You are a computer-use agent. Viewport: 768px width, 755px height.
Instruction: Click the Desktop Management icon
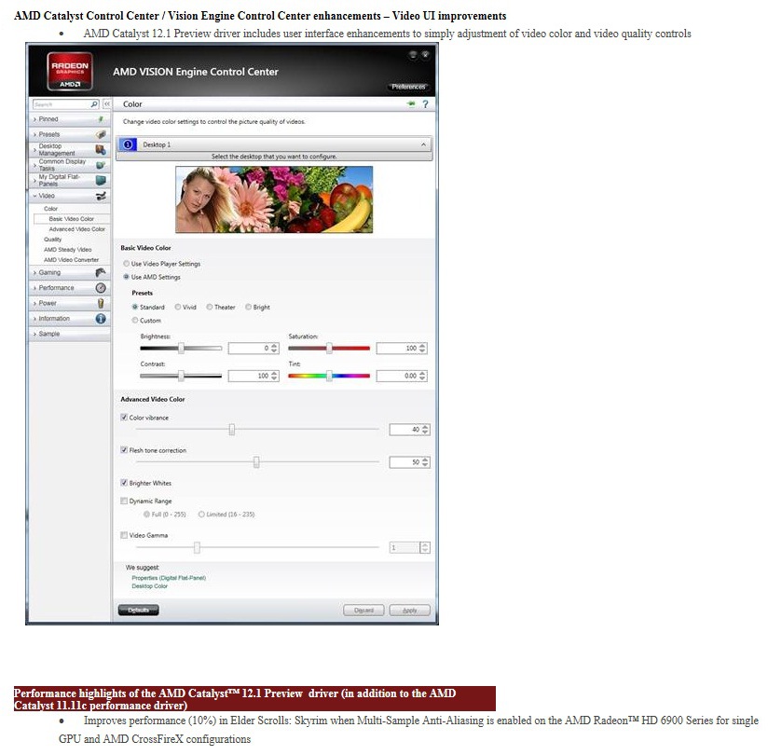[x=101, y=149]
